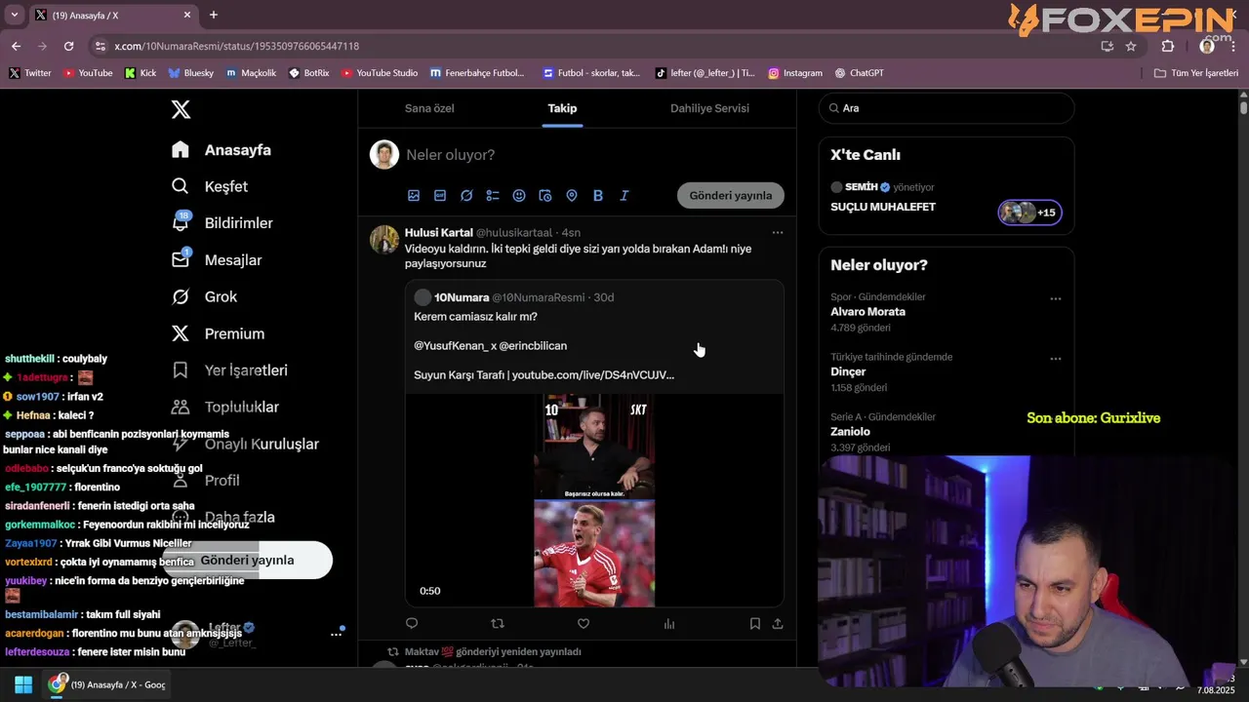
Task: Reply to Hulusi Kartal's post
Action: (x=412, y=623)
